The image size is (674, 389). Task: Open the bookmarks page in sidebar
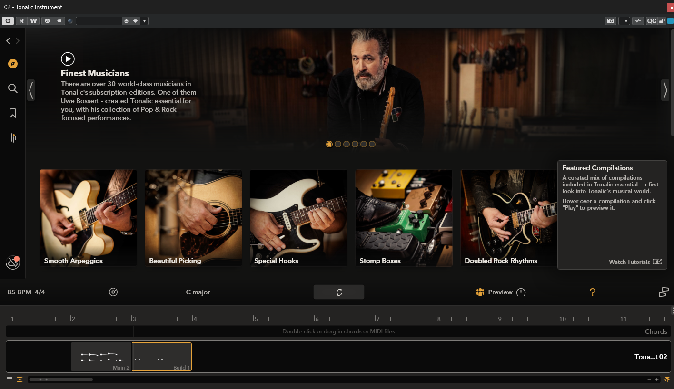[13, 113]
